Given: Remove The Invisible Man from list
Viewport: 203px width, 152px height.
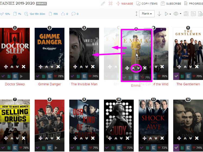Looking at the screenshot, I should tap(93, 67).
